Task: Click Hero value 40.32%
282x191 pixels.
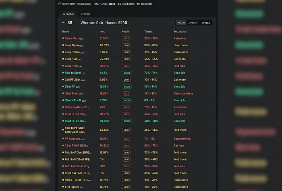Action: coord(104,45)
